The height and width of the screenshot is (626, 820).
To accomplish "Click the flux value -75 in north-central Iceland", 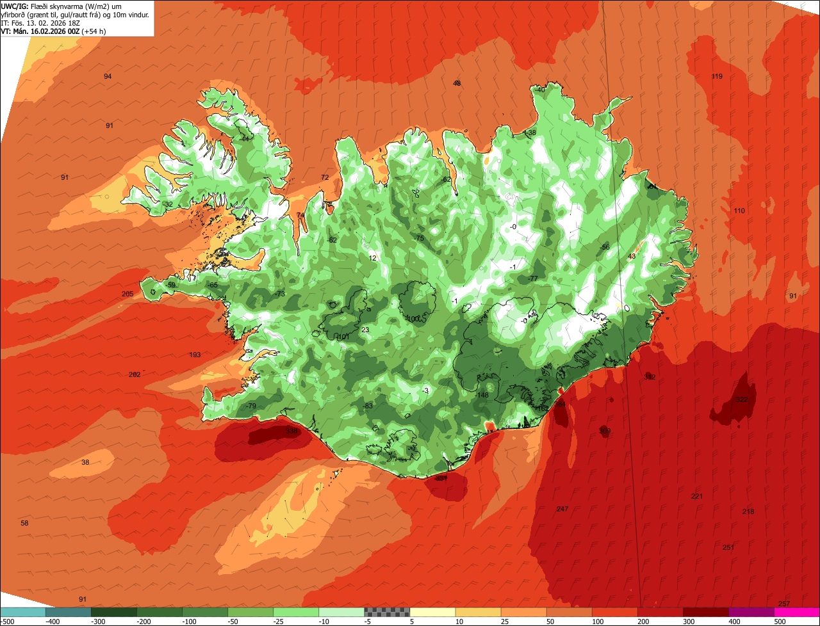I will click(419, 238).
